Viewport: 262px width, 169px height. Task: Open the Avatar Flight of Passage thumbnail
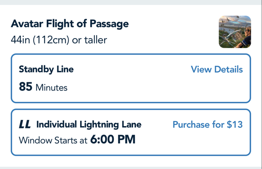[235, 32]
